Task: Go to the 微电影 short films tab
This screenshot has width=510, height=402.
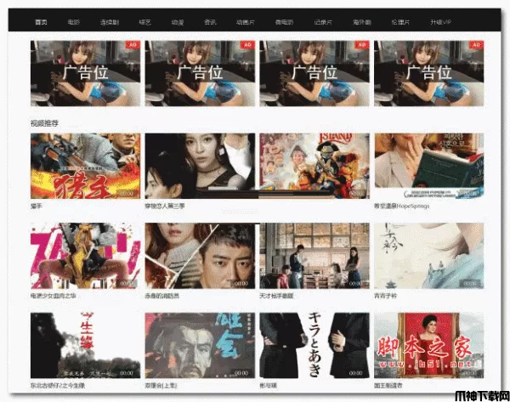Action: pos(284,22)
